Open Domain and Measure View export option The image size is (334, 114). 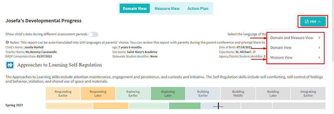click(x=292, y=38)
